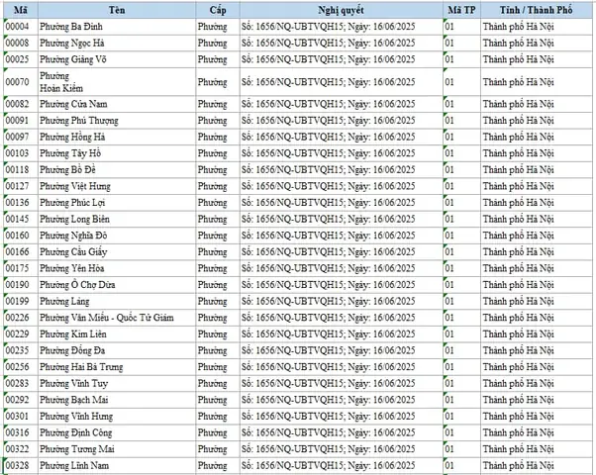Click cell with code 00235
Screen dimensions: 596x475
coord(21,350)
